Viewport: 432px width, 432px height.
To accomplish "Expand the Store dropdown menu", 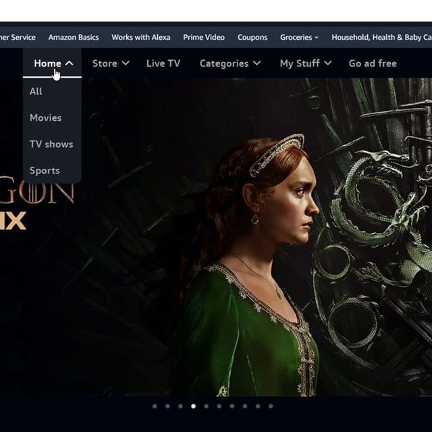I will tap(111, 63).
